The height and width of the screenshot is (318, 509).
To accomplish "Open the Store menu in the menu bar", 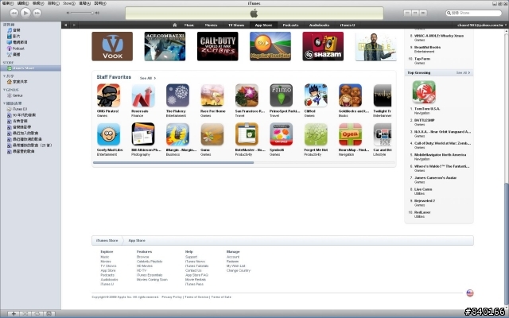I will tap(69, 3).
